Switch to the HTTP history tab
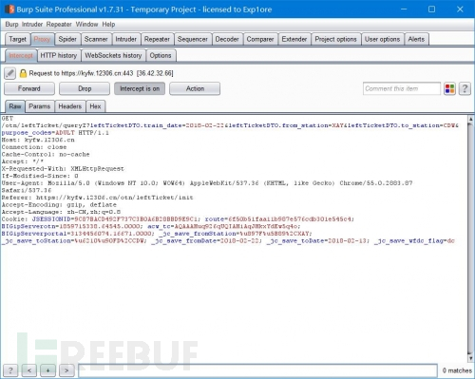 [59, 55]
